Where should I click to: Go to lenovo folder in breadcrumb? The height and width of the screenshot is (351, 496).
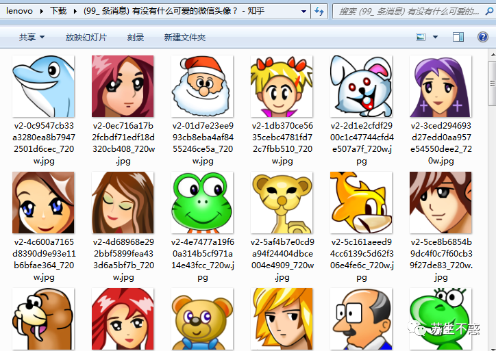[19, 11]
